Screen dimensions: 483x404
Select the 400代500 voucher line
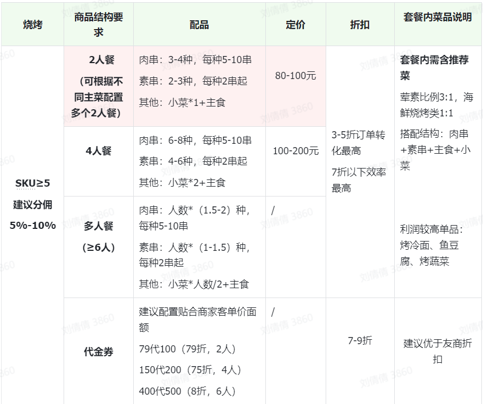coord(187,391)
